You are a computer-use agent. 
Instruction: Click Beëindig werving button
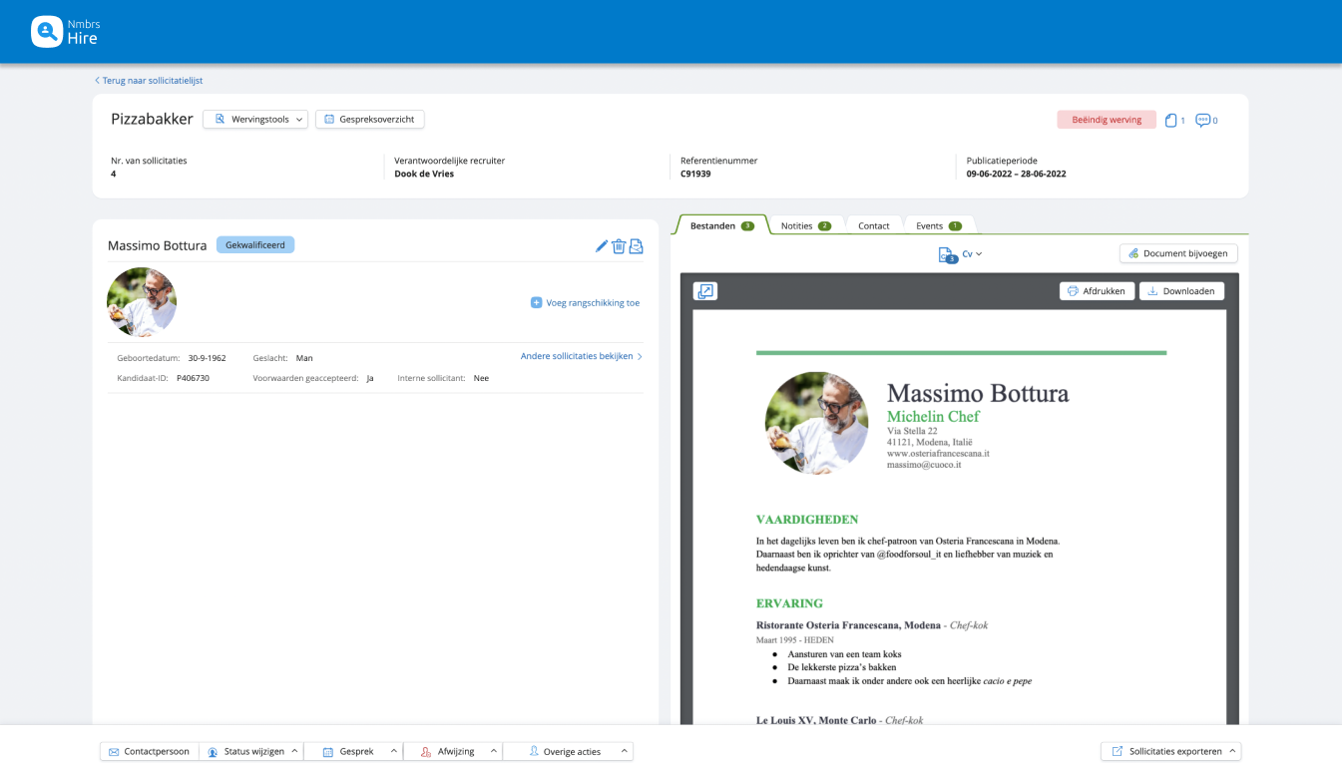coord(1107,120)
